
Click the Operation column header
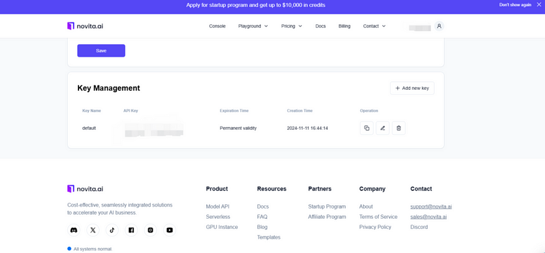point(369,111)
